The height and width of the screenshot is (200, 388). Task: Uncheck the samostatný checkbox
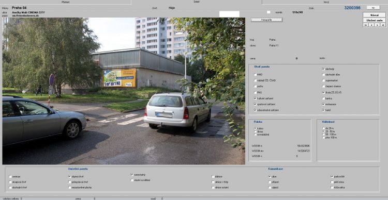pos(132,175)
